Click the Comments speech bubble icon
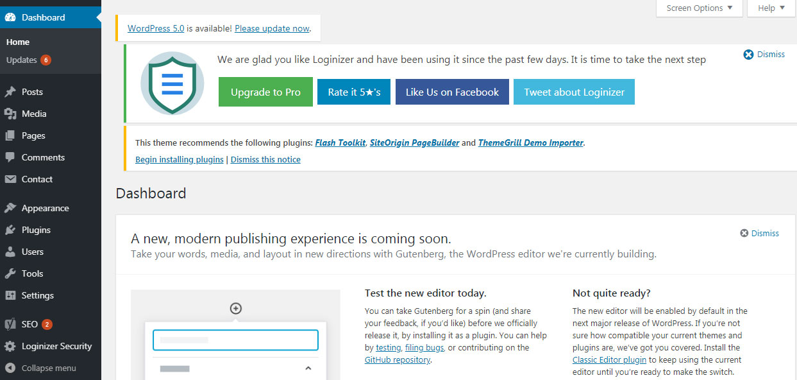The width and height of the screenshot is (797, 380). [x=10, y=157]
